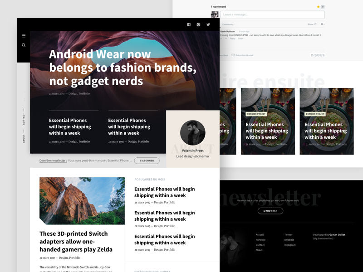Screen dimensions: 363x272
Task: Click the Disqus recommend count badge
Action: 323,7
